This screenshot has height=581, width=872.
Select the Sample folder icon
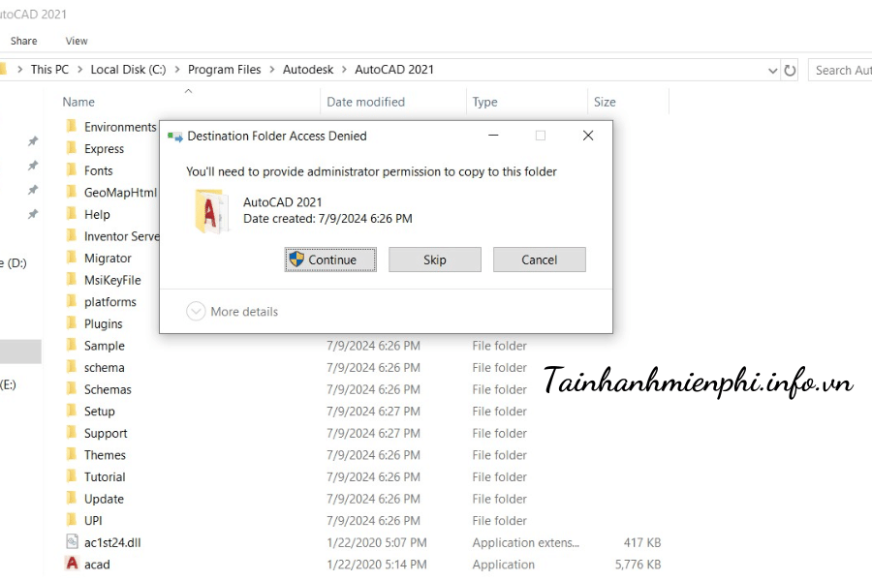pyautogui.click(x=72, y=346)
